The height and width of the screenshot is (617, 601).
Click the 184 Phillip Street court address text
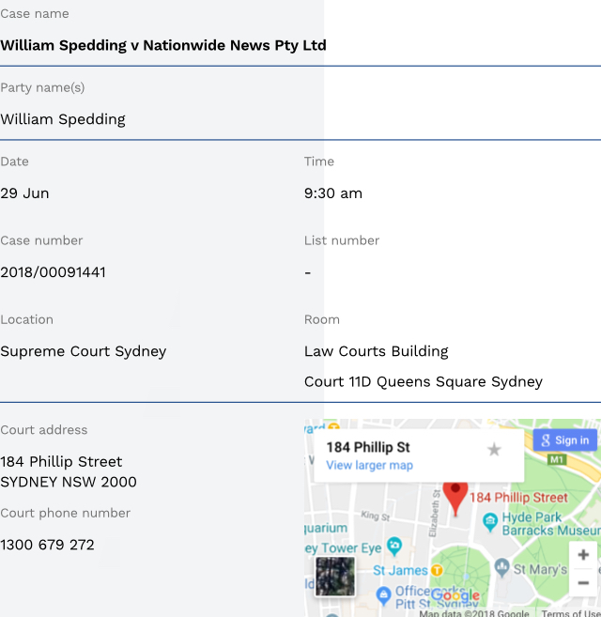click(x=61, y=462)
